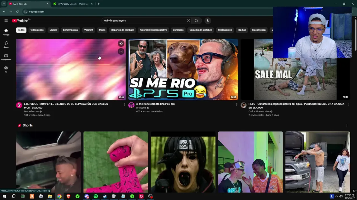Open the Chrome tab search dropdown arrow
The width and height of the screenshot is (357, 200).
[4, 4]
